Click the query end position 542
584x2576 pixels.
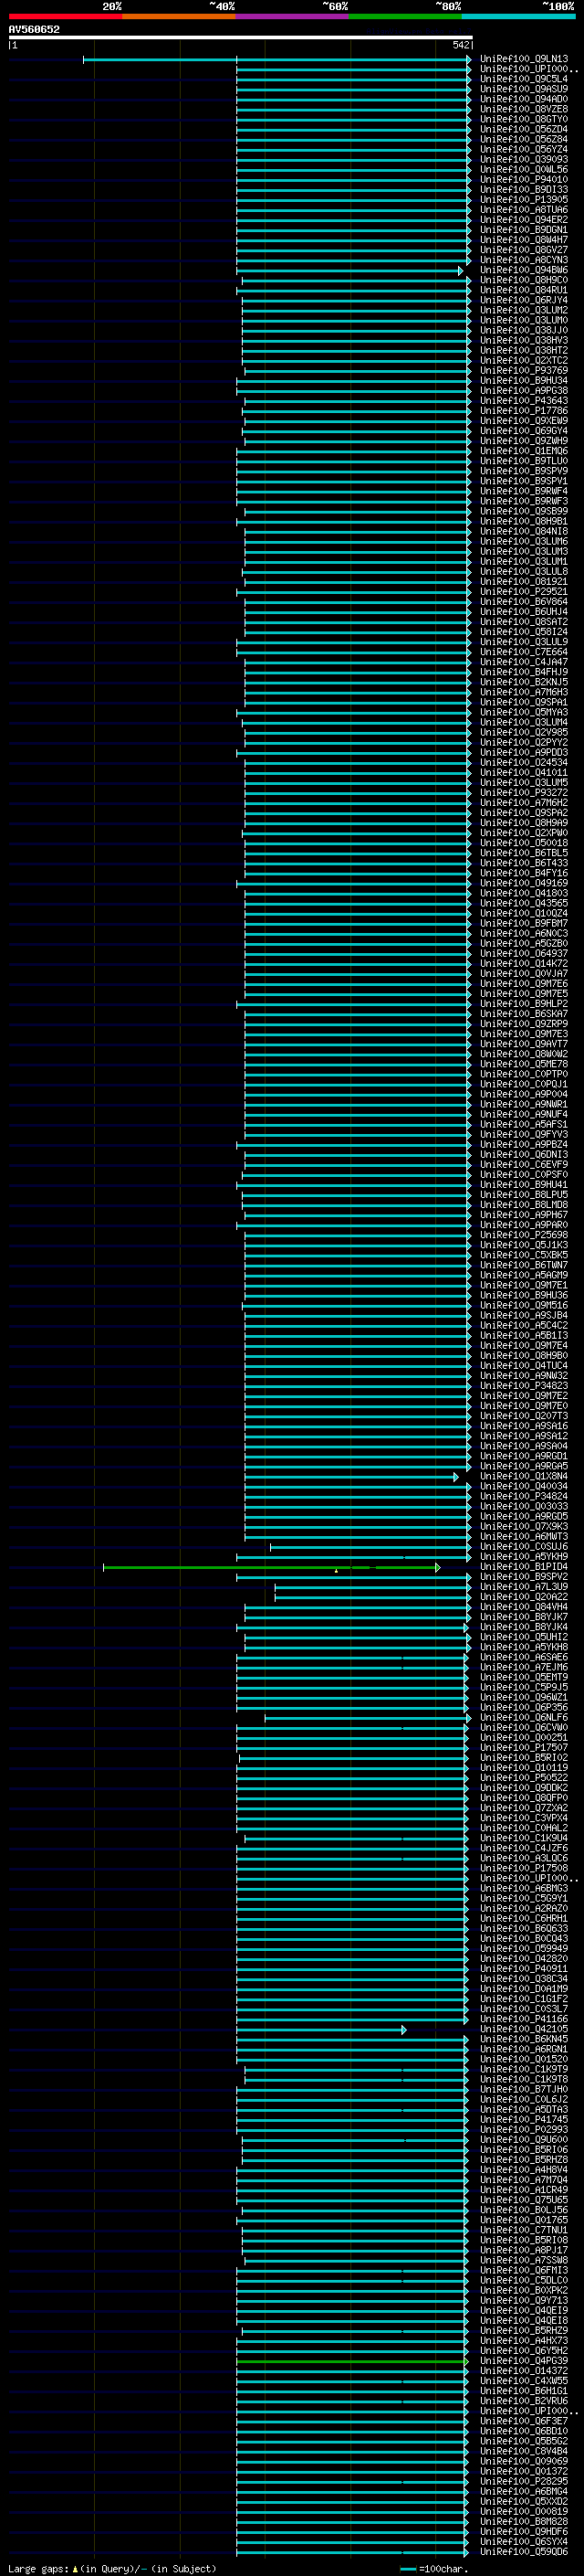(x=460, y=45)
